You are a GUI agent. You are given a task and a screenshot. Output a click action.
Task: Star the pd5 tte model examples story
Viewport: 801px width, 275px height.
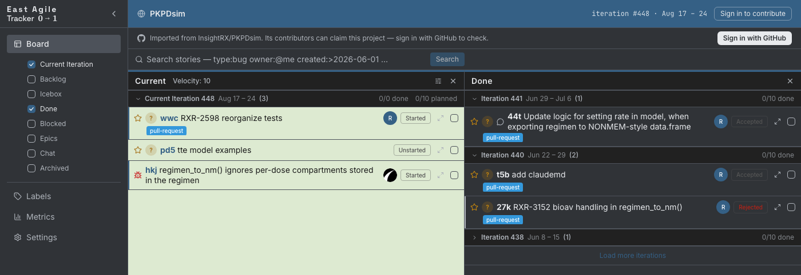[x=138, y=150]
